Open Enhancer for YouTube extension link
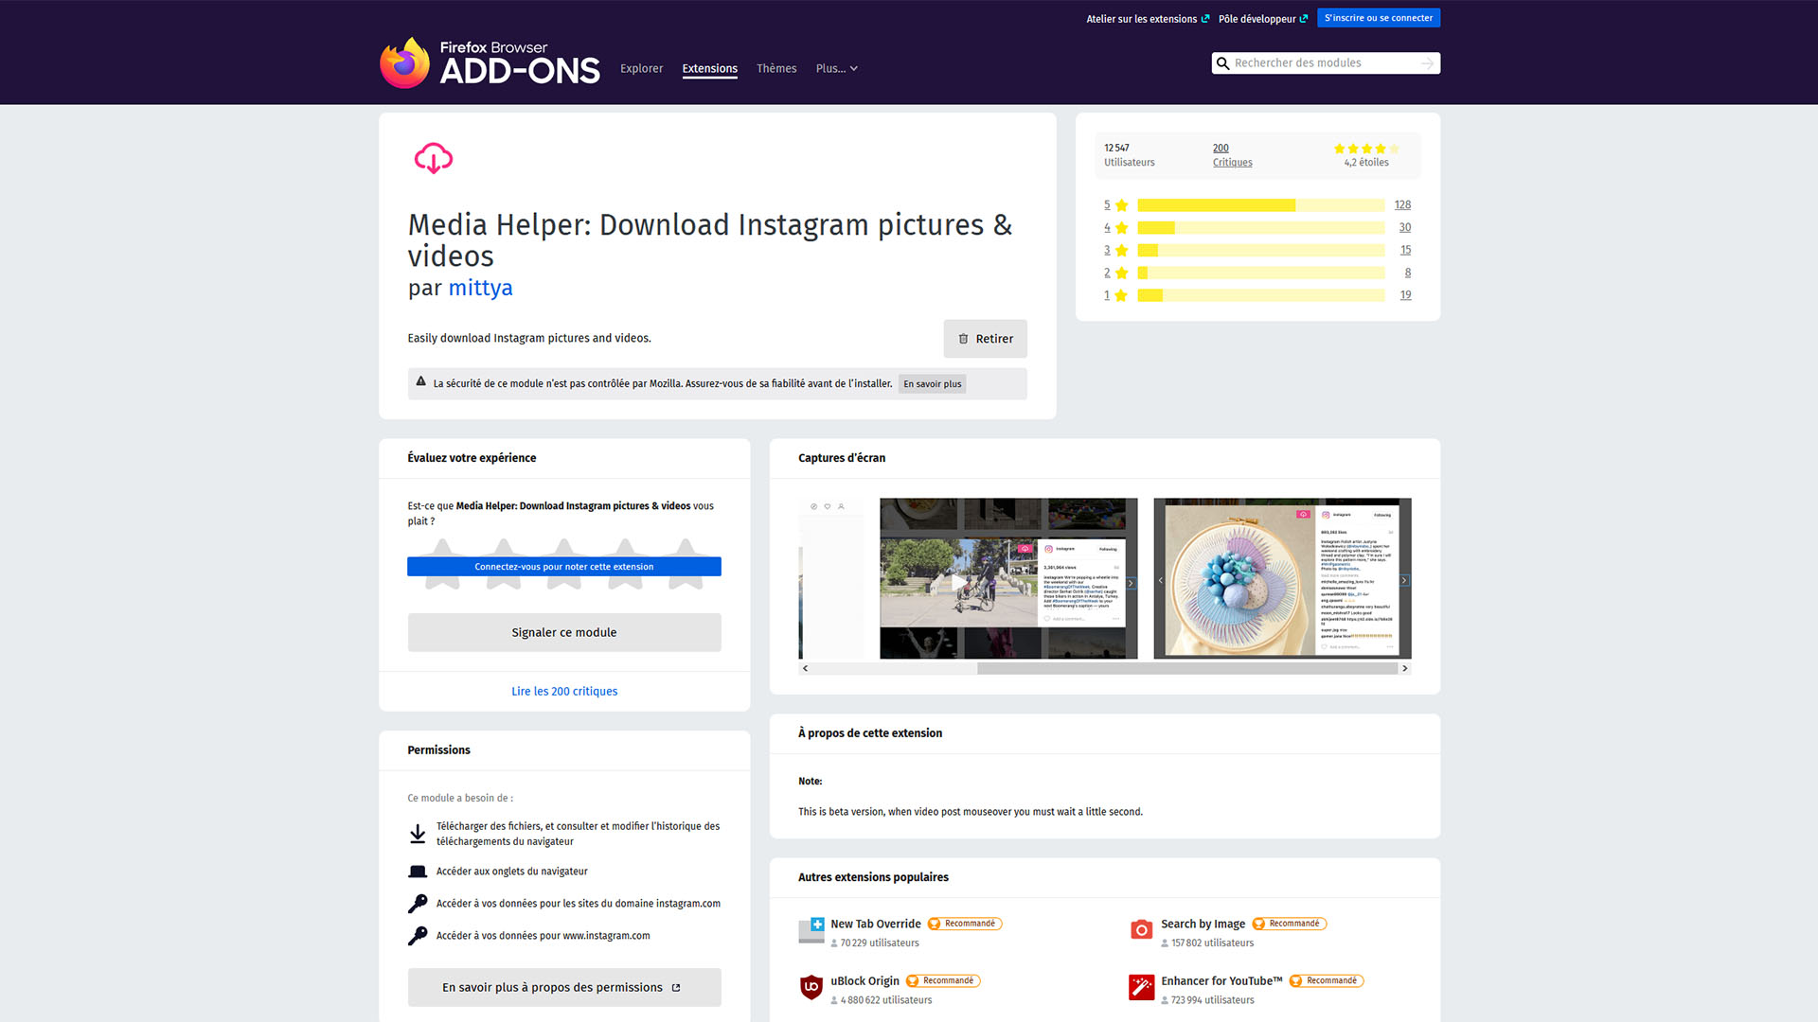The image size is (1818, 1022). click(1221, 981)
